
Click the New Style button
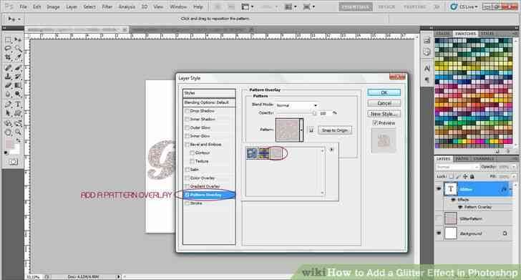(384, 114)
